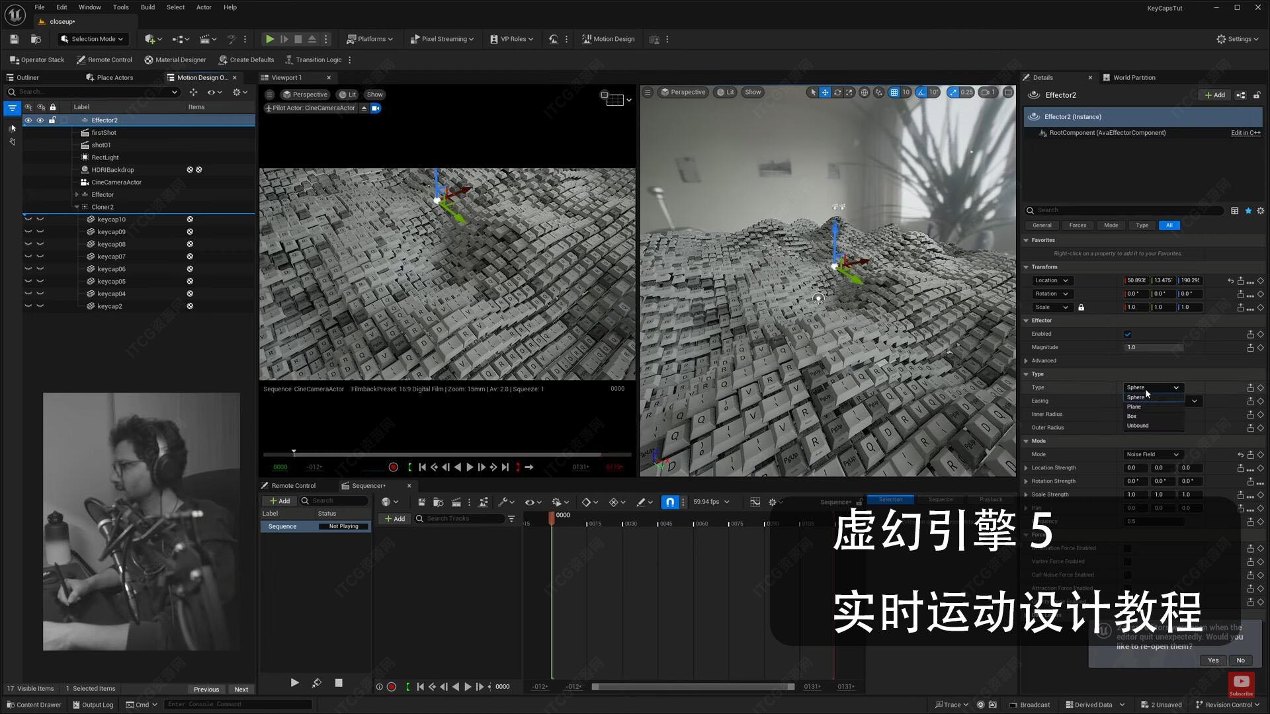Open the Content Drawer

[x=34, y=705]
